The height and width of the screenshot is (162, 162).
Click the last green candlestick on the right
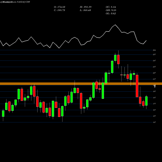point(146,101)
